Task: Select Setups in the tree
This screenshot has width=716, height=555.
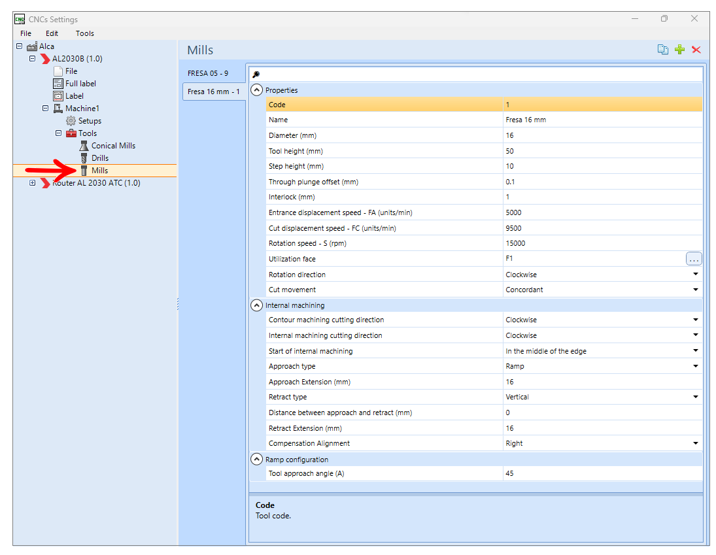Action: point(90,121)
